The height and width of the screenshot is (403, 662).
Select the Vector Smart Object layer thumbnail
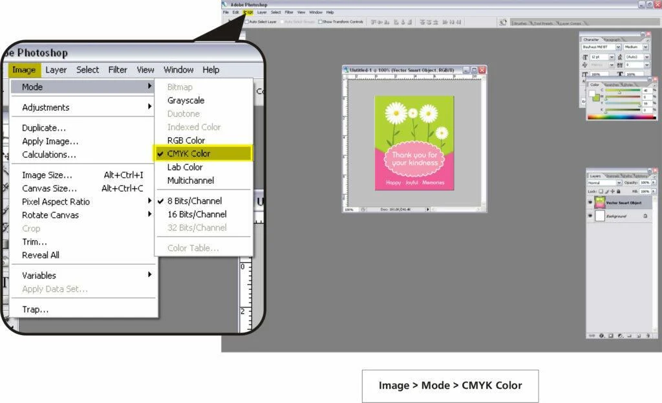pyautogui.click(x=599, y=202)
